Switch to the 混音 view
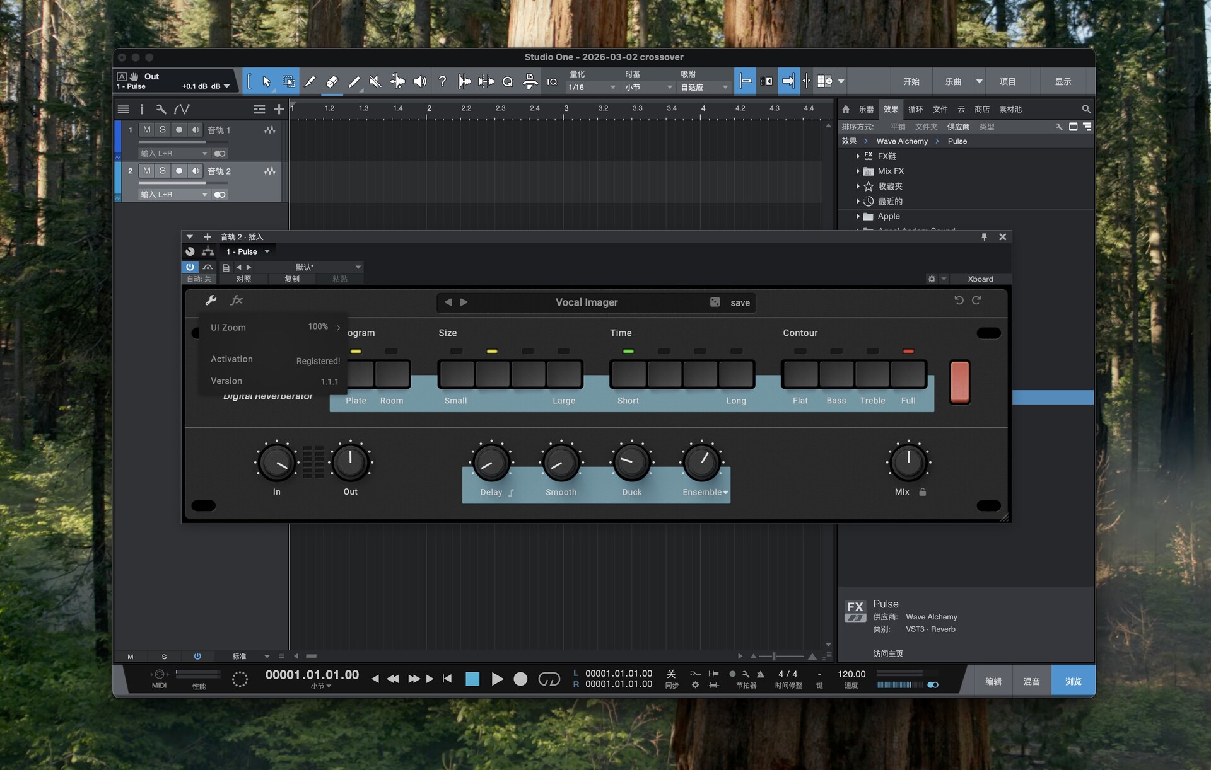1211x770 pixels. point(1032,681)
